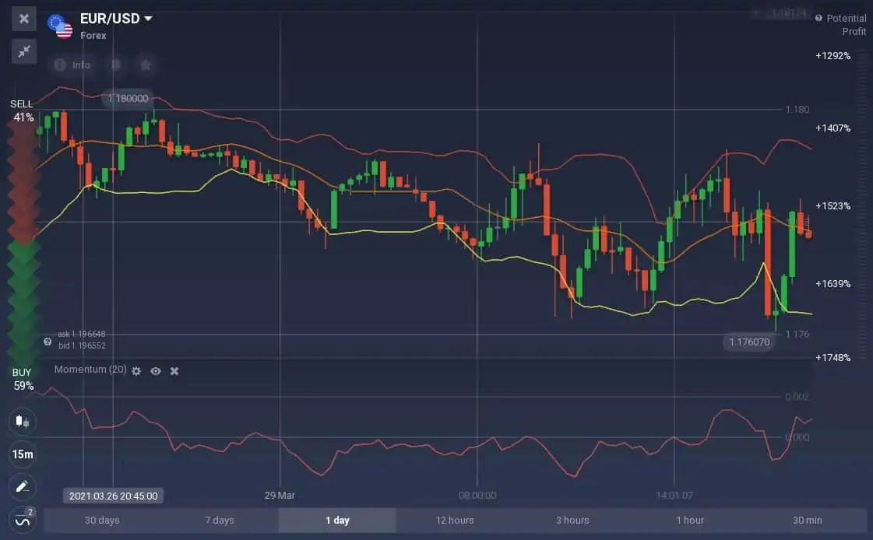Select the 30 days time range
Image resolution: width=873 pixels, height=540 pixels.
coord(103,521)
